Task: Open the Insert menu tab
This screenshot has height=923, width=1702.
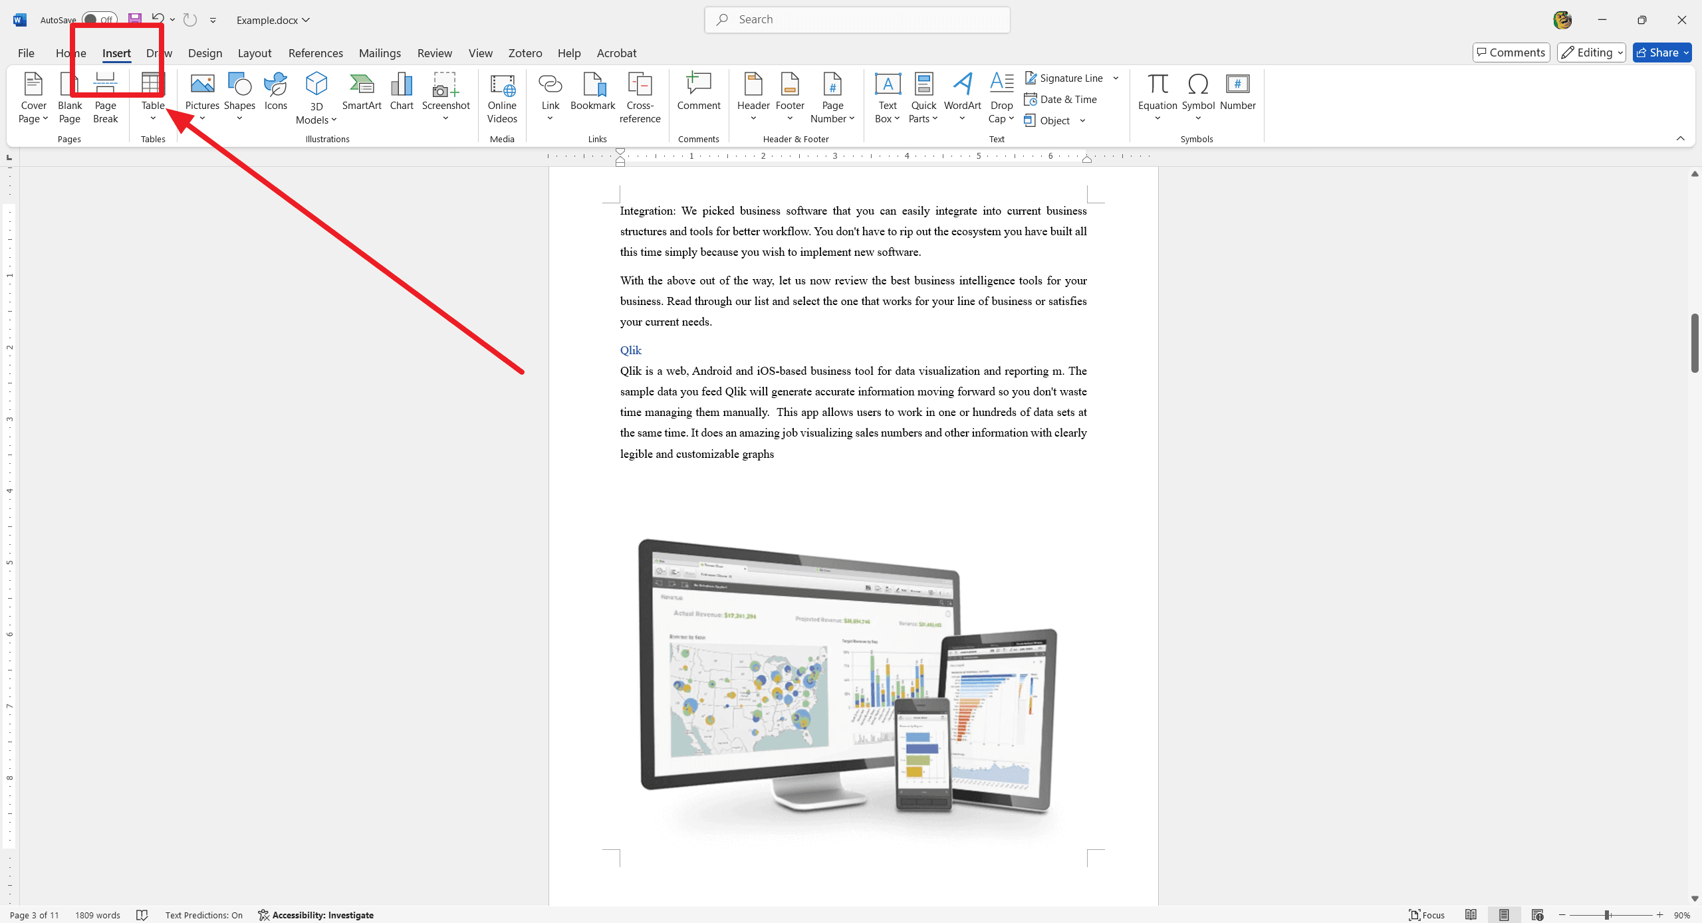Action: click(116, 52)
